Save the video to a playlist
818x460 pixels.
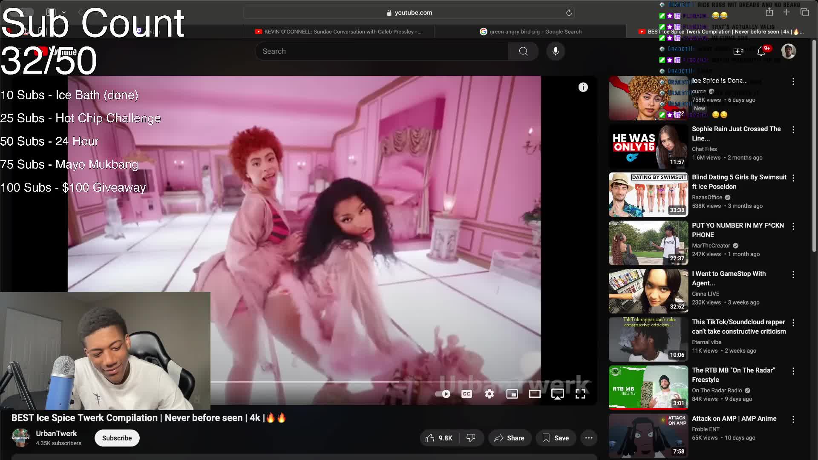(556, 438)
